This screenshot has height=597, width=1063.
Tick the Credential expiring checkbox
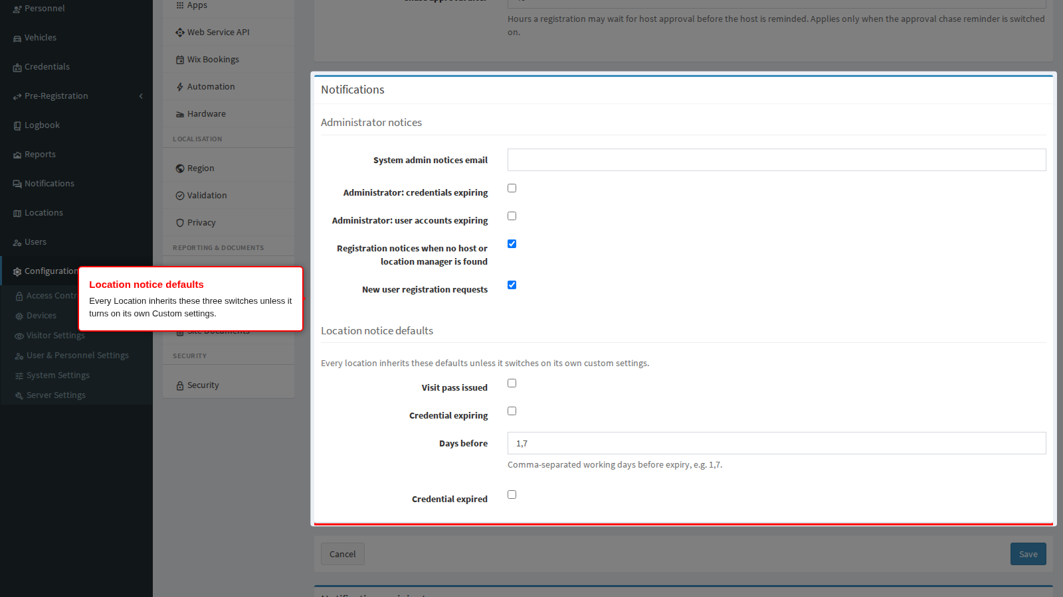[x=512, y=411]
